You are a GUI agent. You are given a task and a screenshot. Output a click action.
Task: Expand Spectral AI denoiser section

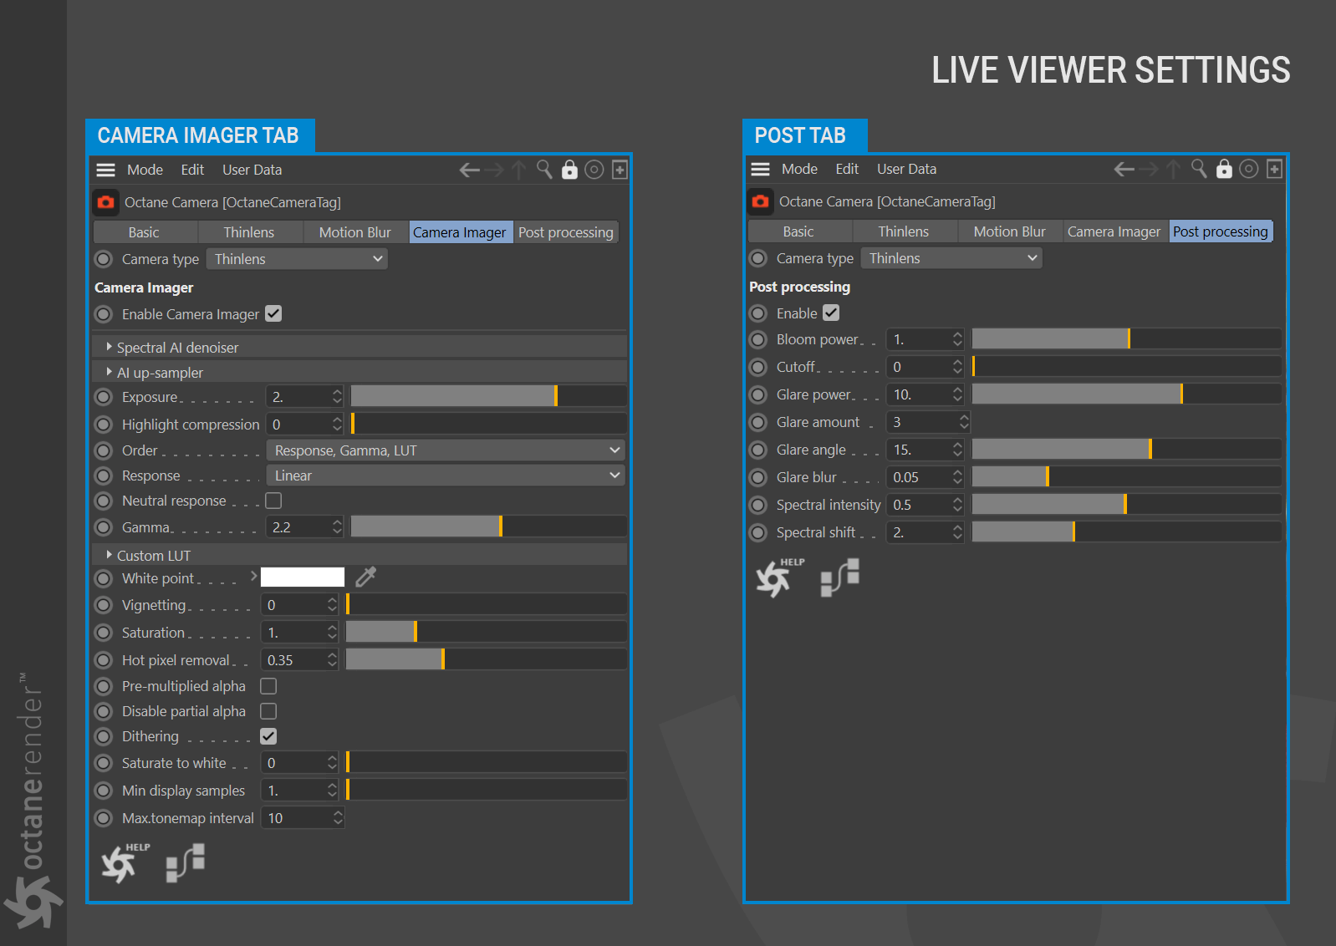point(109,347)
